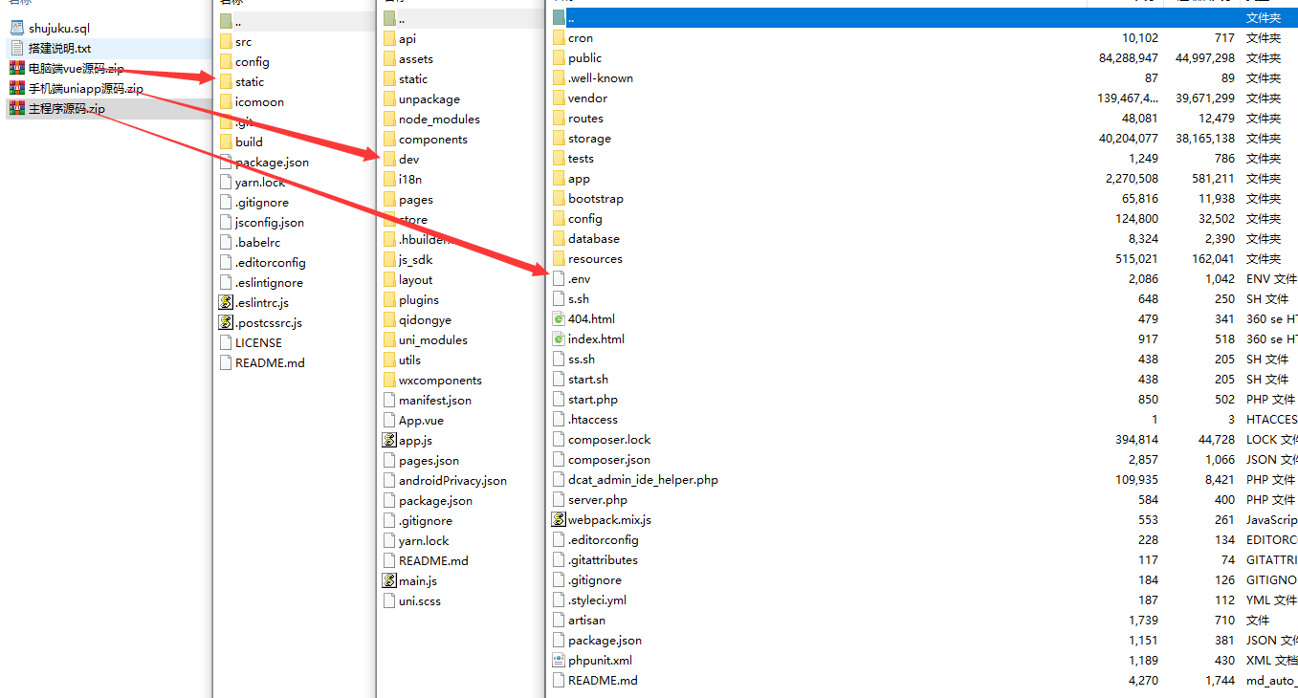Select the androidPrivacy.json file name
The image size is (1298, 698).
[x=453, y=480]
